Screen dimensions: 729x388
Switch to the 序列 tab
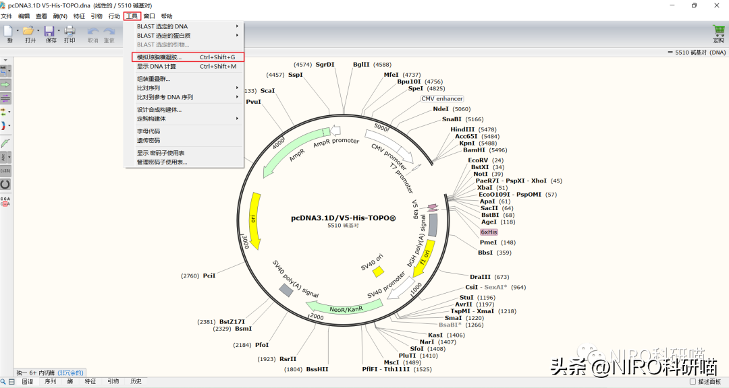coord(50,381)
